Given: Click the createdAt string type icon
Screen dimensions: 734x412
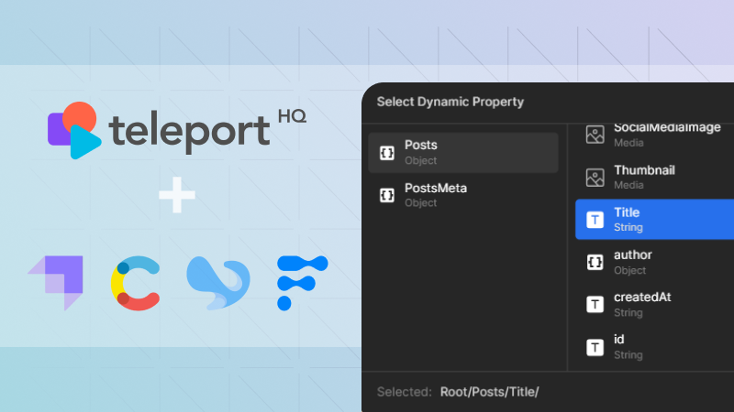Looking at the screenshot, I should 595,305.
